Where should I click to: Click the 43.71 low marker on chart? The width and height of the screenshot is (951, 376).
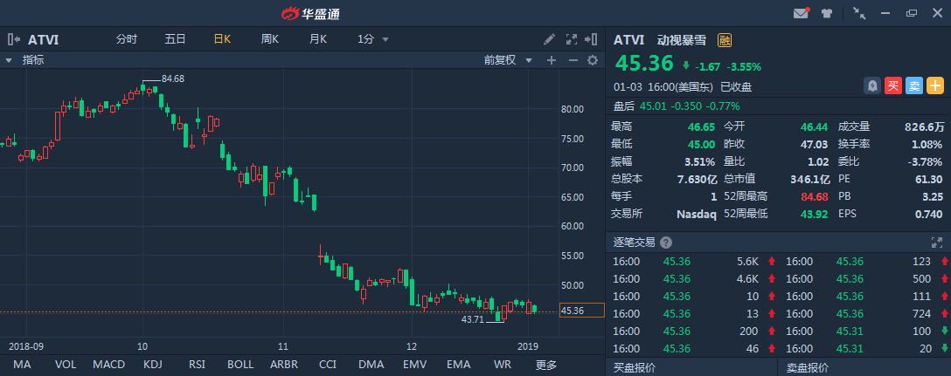pos(473,319)
